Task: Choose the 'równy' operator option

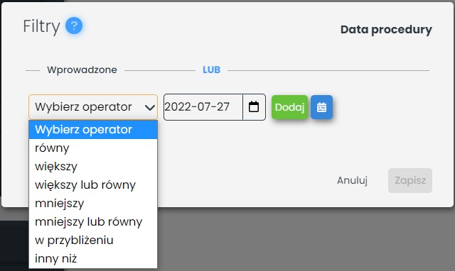Action: [x=93, y=148]
